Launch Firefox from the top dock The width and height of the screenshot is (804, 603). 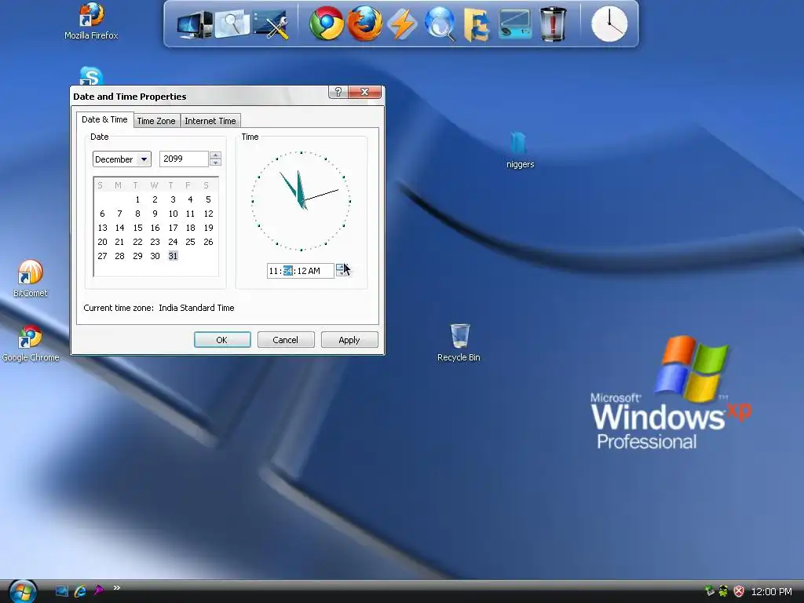364,24
